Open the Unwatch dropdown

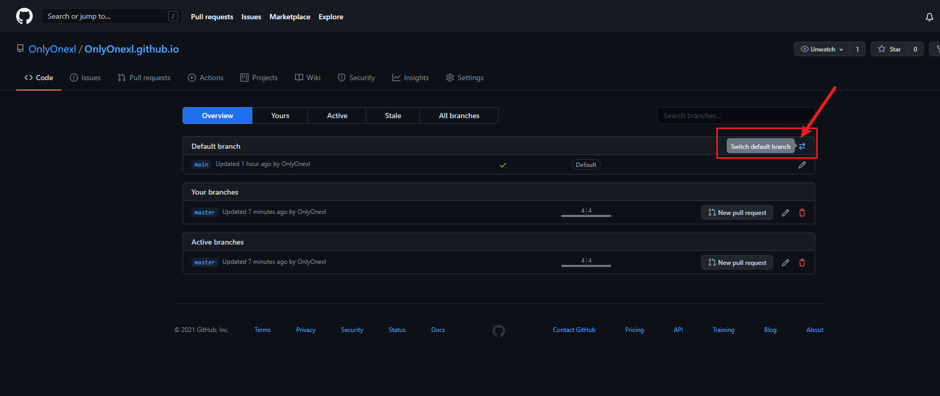point(822,49)
